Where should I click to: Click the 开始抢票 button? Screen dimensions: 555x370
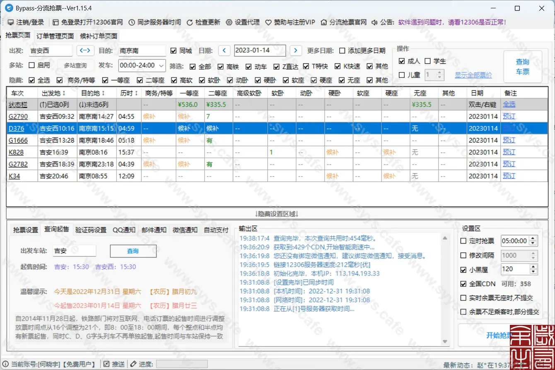pyautogui.click(x=500, y=335)
